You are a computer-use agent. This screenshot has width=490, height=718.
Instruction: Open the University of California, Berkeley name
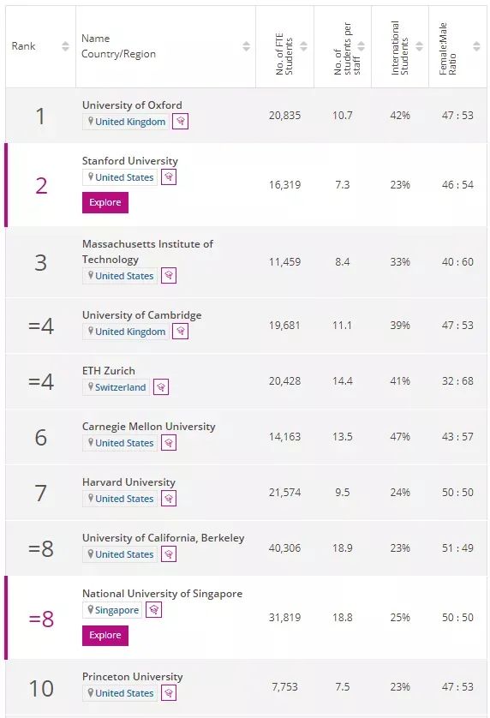[x=164, y=538]
